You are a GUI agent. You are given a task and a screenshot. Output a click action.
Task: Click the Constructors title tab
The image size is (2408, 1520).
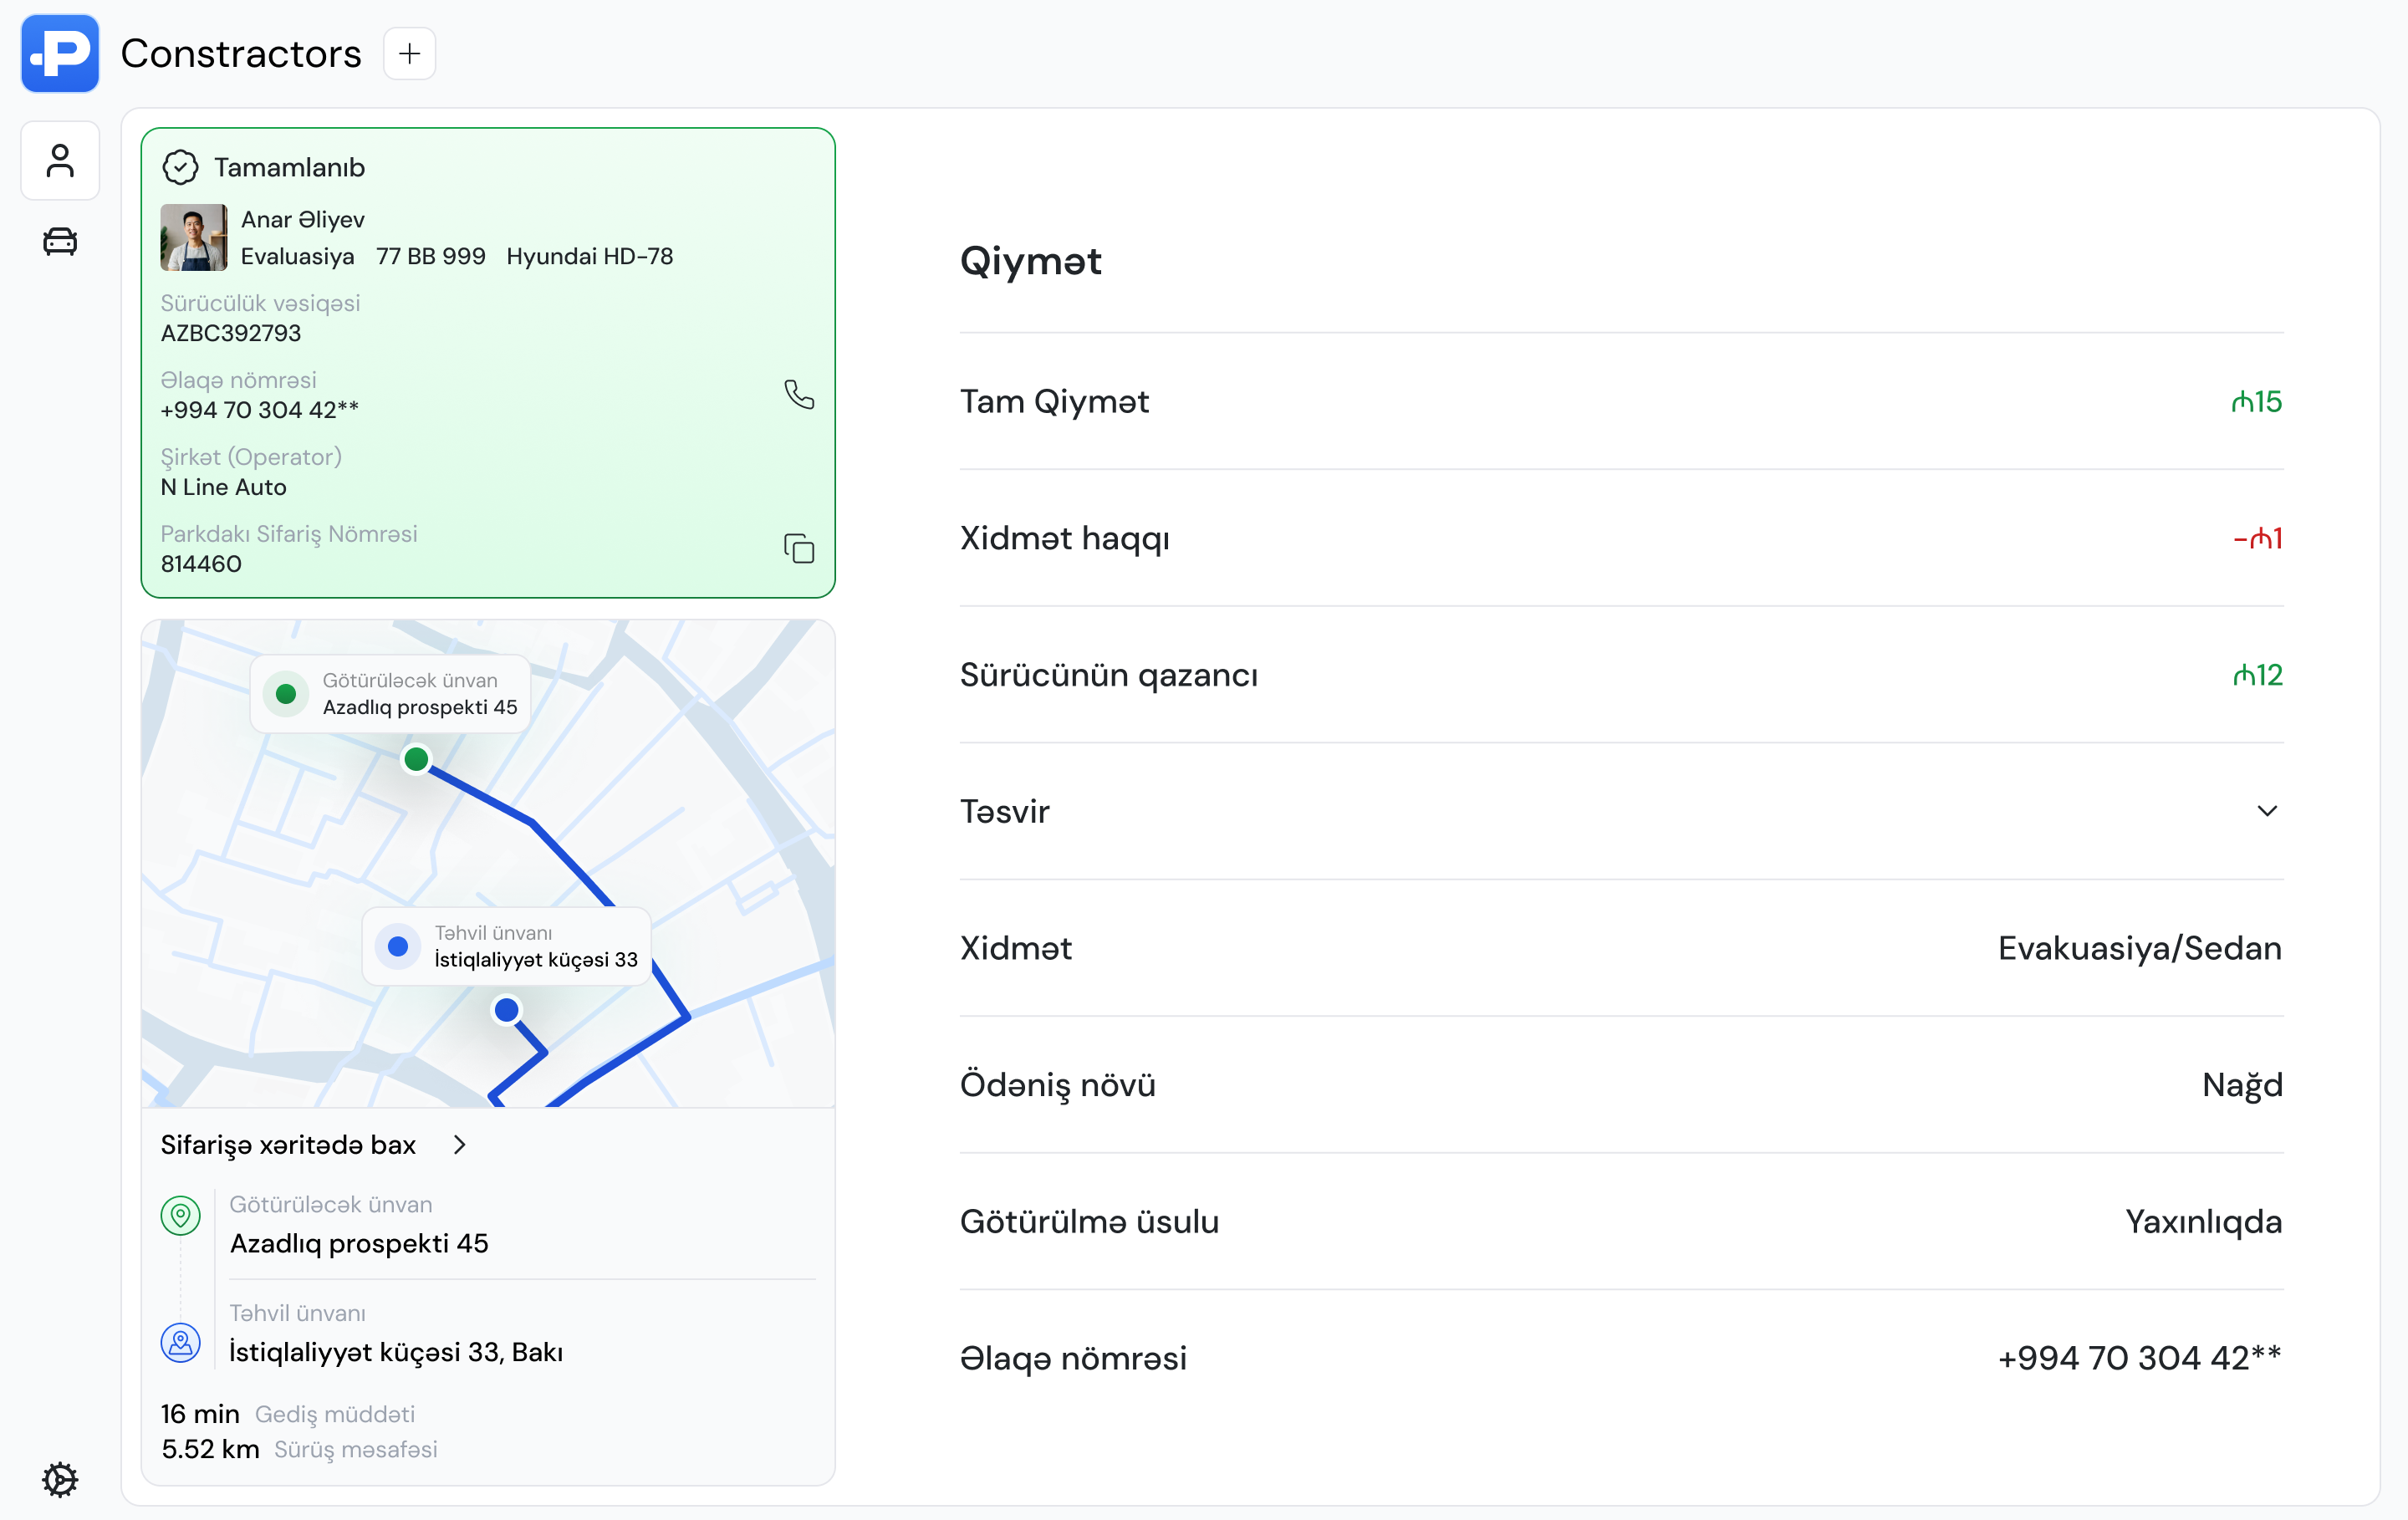coord(241,53)
